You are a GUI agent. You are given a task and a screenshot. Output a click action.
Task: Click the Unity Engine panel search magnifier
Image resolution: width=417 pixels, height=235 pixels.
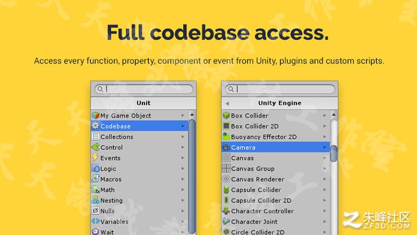[x=231, y=89]
